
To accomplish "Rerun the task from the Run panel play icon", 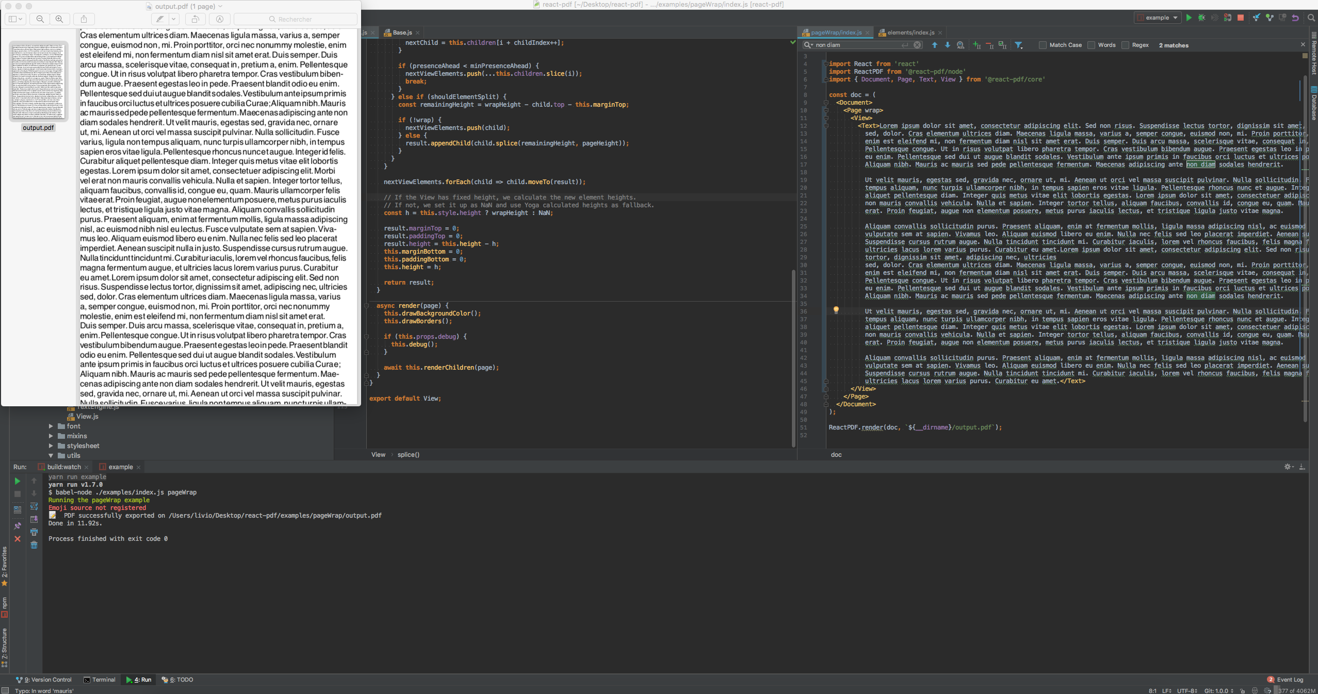I will click(17, 481).
